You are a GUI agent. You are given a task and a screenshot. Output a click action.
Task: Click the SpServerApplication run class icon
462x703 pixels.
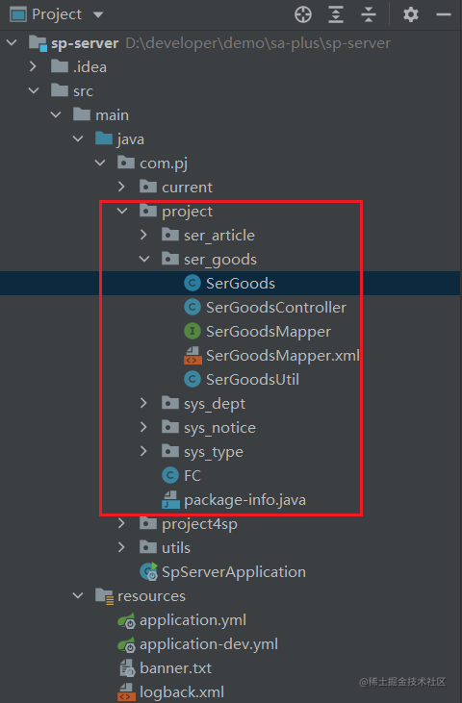point(148,571)
